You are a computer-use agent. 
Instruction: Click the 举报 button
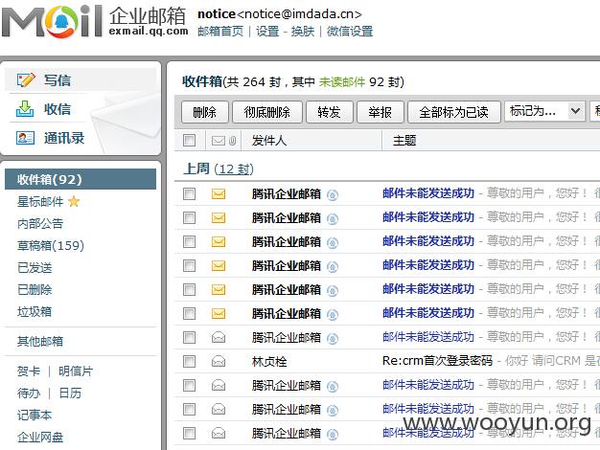(x=380, y=112)
